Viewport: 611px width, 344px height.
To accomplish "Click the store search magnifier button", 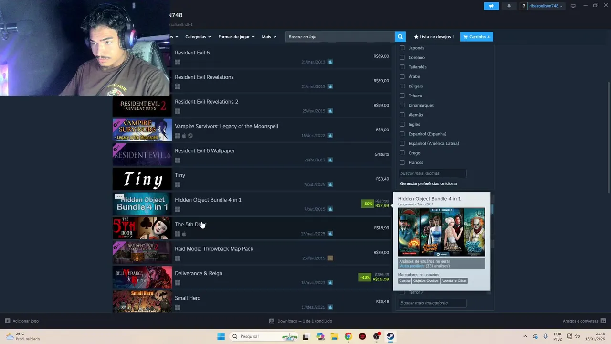I will pos(400,37).
